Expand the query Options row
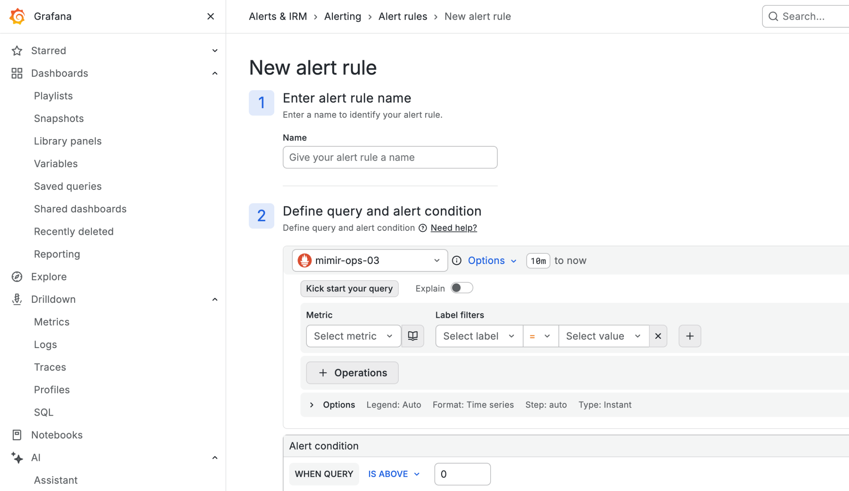Image resolution: width=849 pixels, height=491 pixels. pos(333,405)
